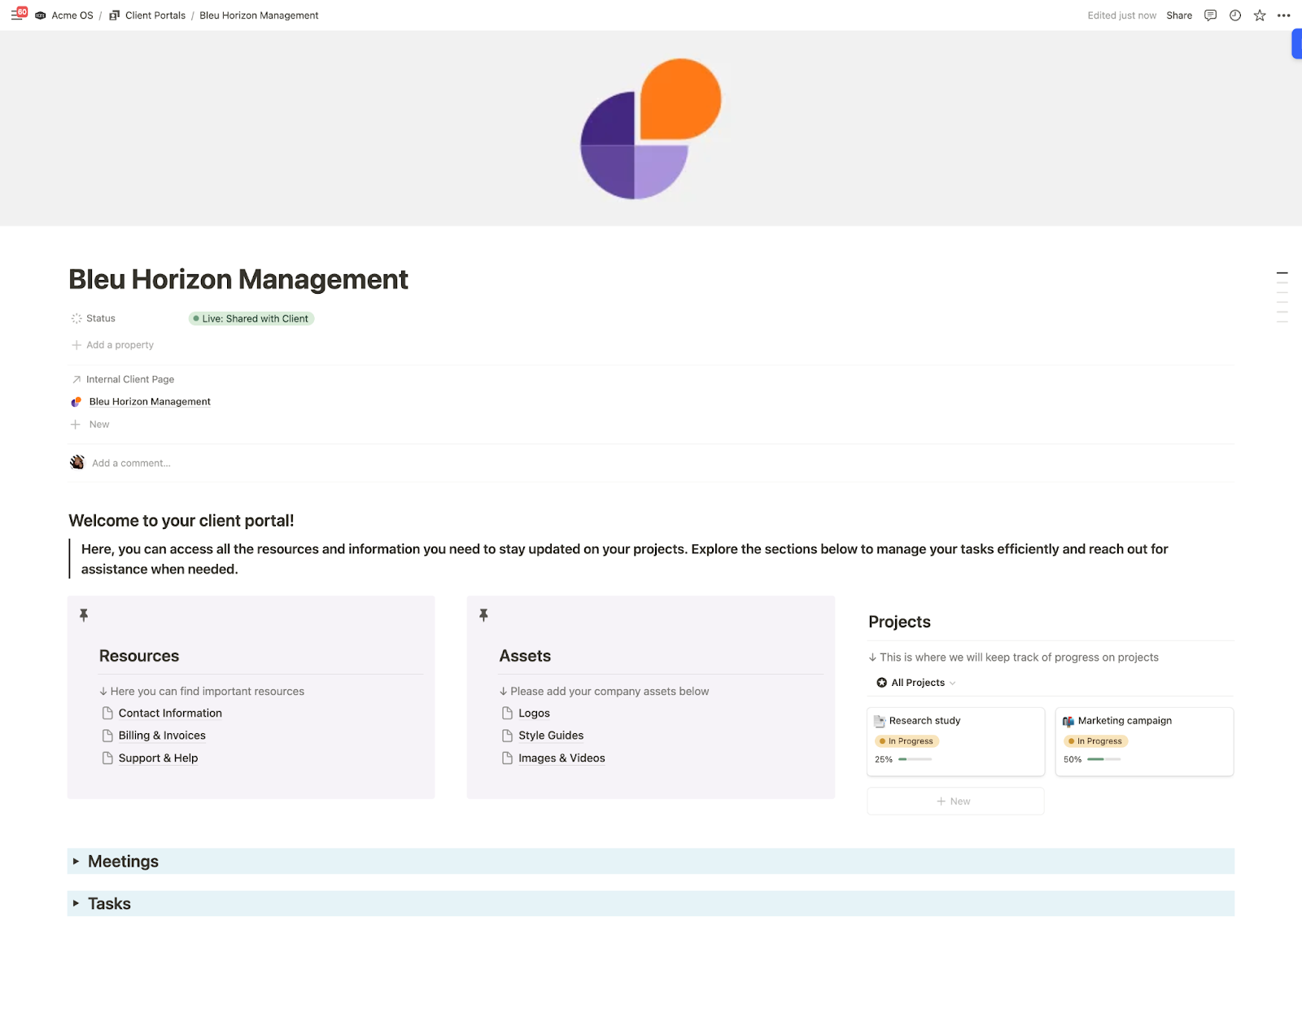Screen dimensions: 1302x1009
Task: Open Logos page link
Action: [534, 713]
